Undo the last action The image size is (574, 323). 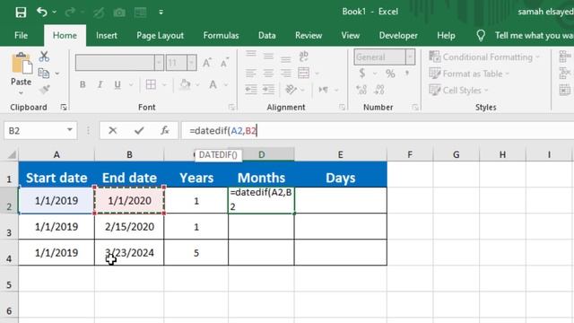(x=42, y=12)
